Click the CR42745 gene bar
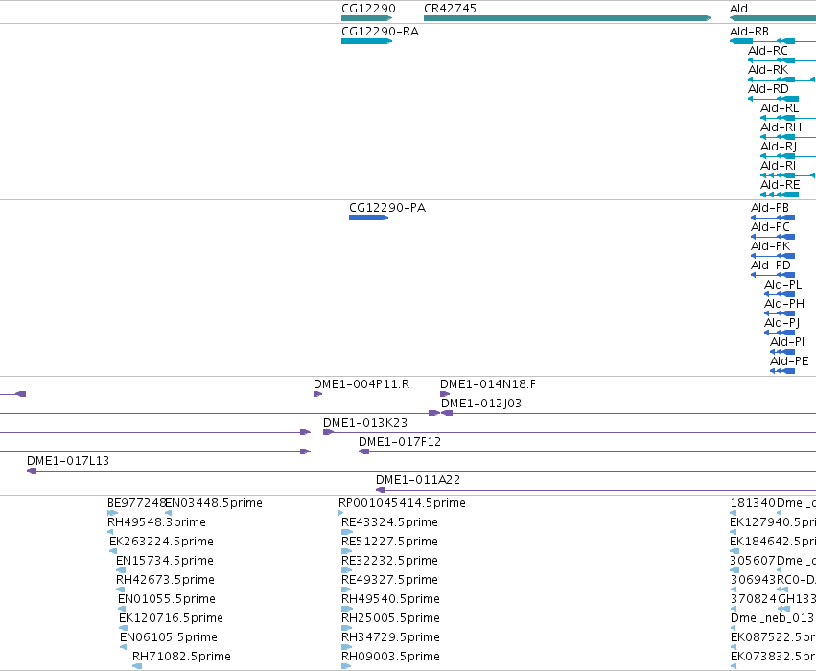This screenshot has width=816, height=671. point(568,18)
